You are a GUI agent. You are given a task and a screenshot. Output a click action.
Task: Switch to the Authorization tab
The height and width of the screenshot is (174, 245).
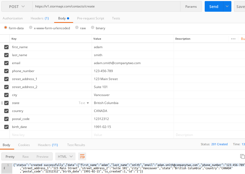[x=13, y=18]
